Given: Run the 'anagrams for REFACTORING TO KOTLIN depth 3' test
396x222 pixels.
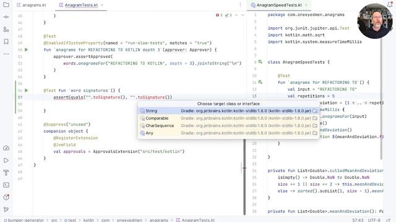Looking at the screenshot, I should 27,50.
